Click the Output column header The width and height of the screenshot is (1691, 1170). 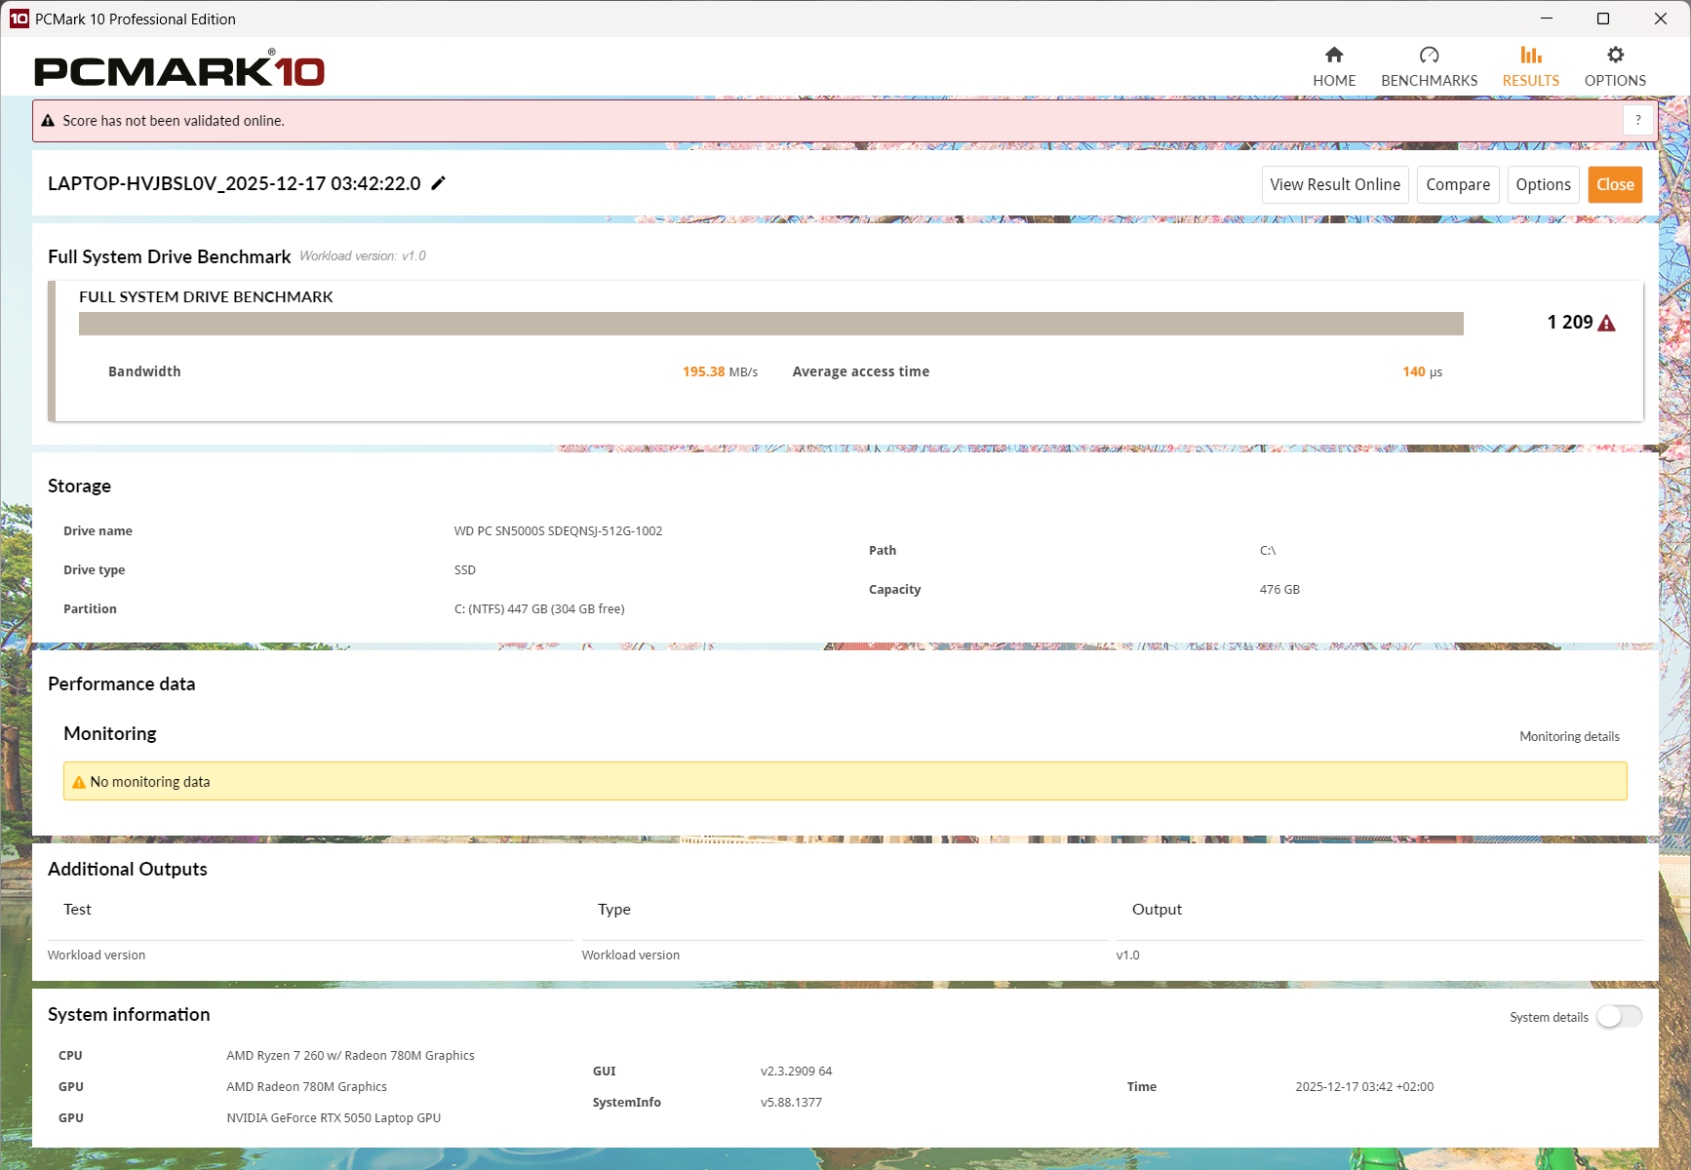click(1157, 910)
